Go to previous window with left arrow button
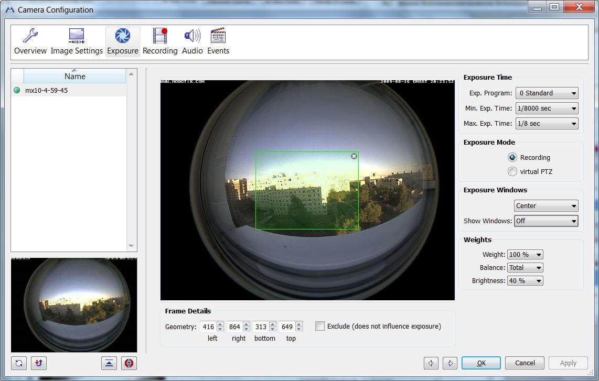The height and width of the screenshot is (381, 599). pyautogui.click(x=431, y=363)
